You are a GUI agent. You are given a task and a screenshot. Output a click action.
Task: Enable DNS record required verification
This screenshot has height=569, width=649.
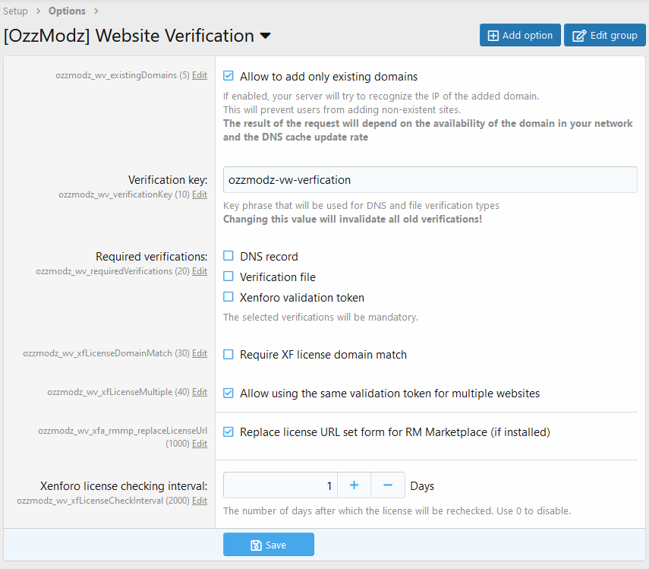[x=228, y=256]
